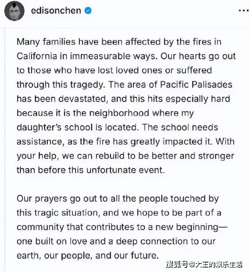Click the word "assistance" in the post
The height and width of the screenshot is (272, 249).
pos(39,142)
